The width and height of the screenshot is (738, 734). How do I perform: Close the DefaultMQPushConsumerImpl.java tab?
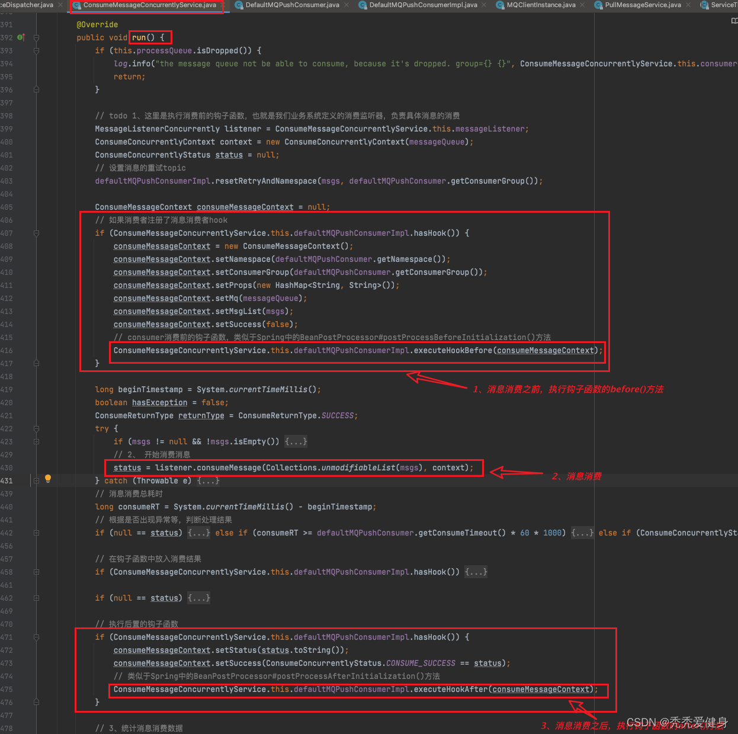tap(484, 5)
